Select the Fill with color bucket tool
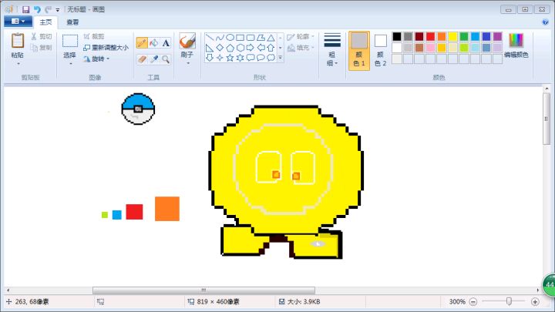555x312 pixels. pos(154,43)
